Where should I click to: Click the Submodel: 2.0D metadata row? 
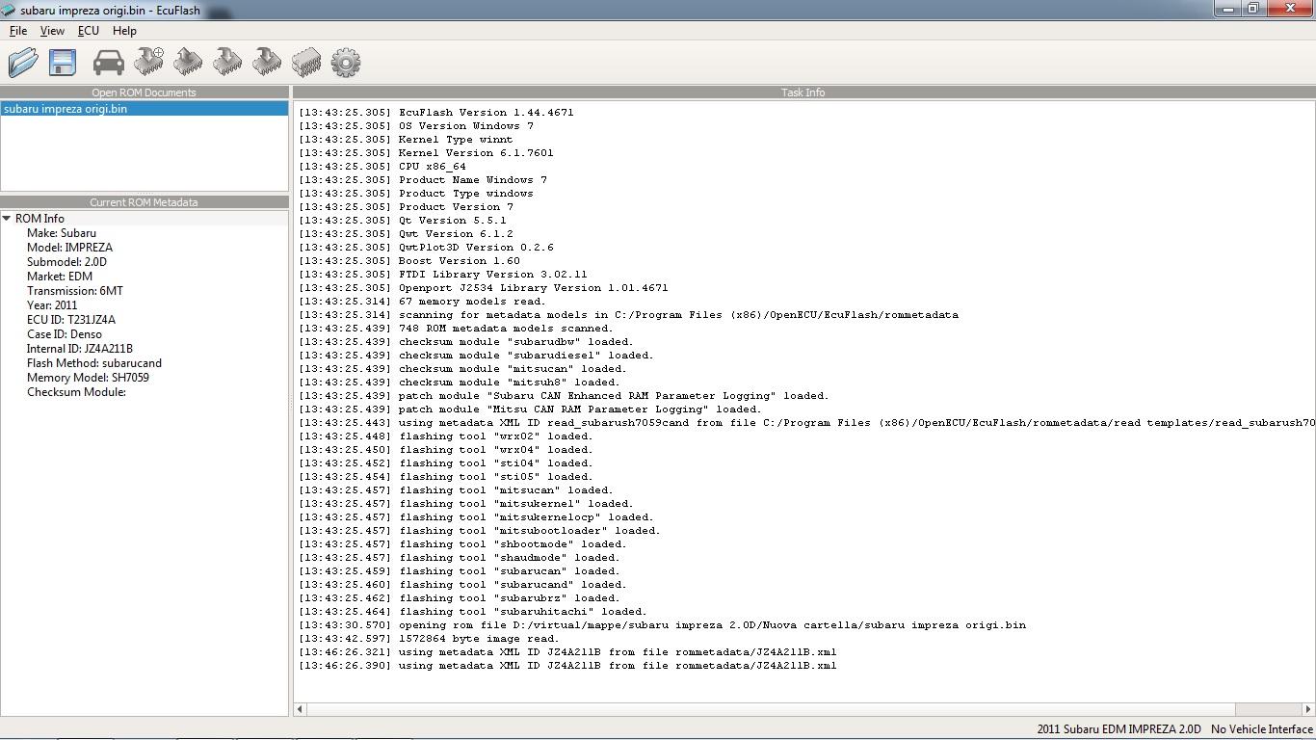click(x=66, y=262)
